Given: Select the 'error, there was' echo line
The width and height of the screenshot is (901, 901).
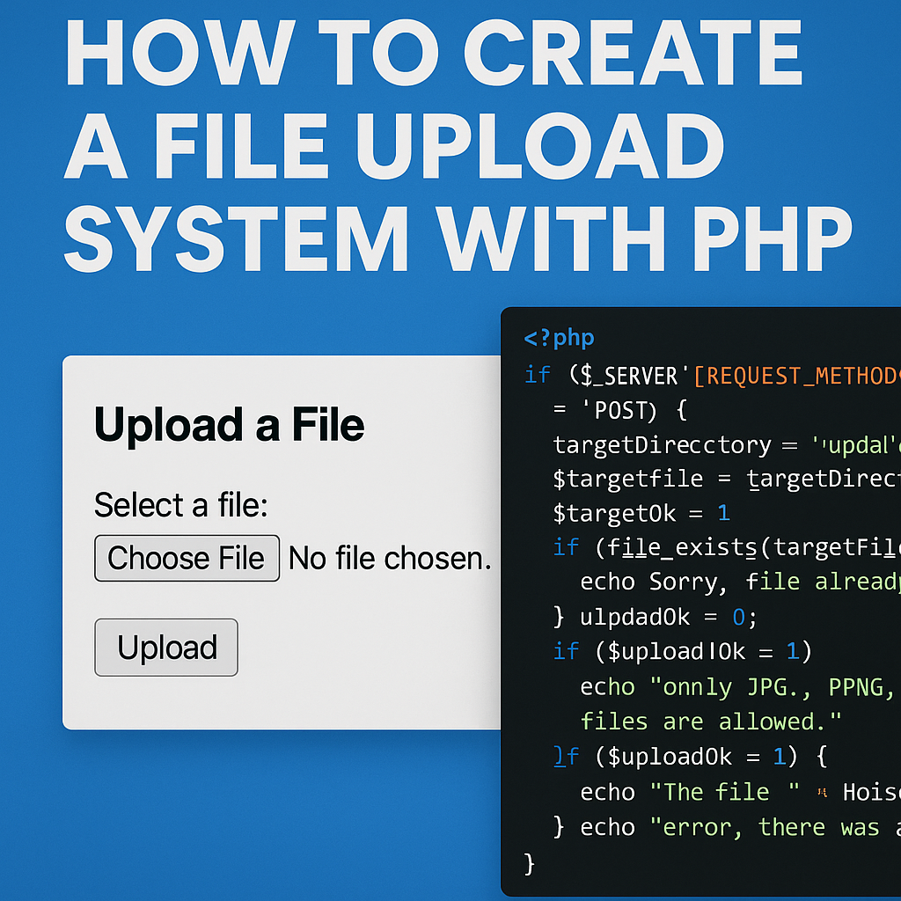Looking at the screenshot, I should 730,825.
